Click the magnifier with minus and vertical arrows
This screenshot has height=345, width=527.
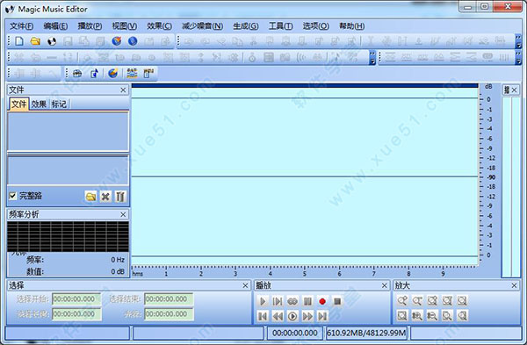tap(432, 315)
